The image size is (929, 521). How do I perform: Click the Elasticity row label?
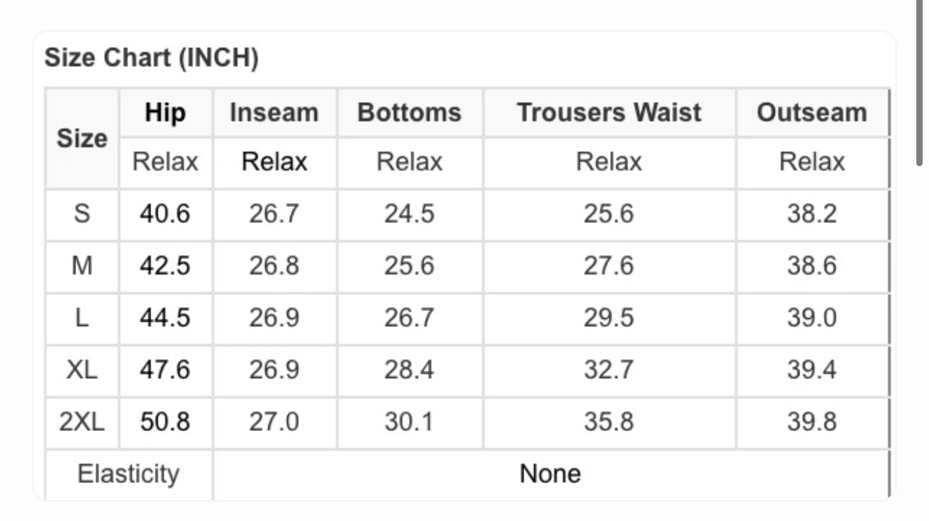point(129,474)
